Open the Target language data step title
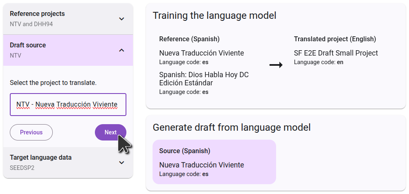Image resolution: width=409 pixels, height=194 pixels. point(40,158)
